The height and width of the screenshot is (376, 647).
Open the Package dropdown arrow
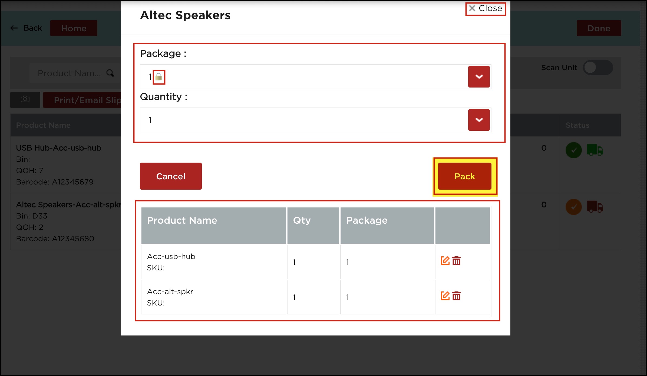[x=479, y=77]
